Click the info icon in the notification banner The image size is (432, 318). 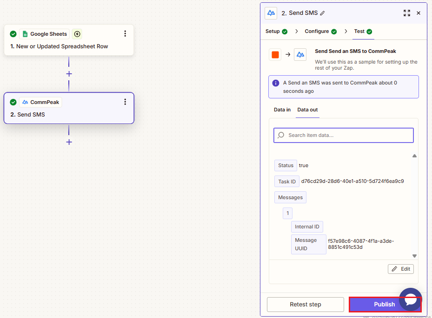pos(275,83)
